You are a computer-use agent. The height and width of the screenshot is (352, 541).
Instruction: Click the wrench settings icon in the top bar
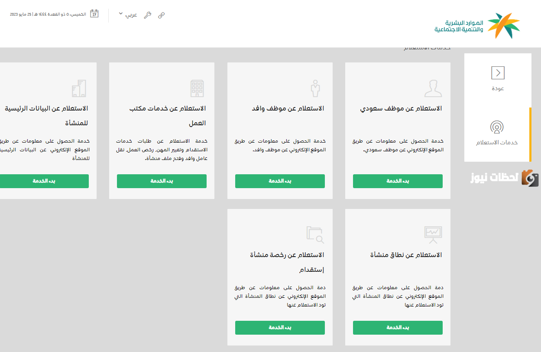(148, 14)
